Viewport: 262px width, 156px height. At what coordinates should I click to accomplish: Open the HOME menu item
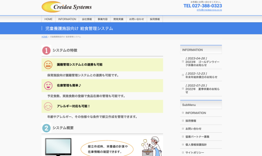point(48,19)
